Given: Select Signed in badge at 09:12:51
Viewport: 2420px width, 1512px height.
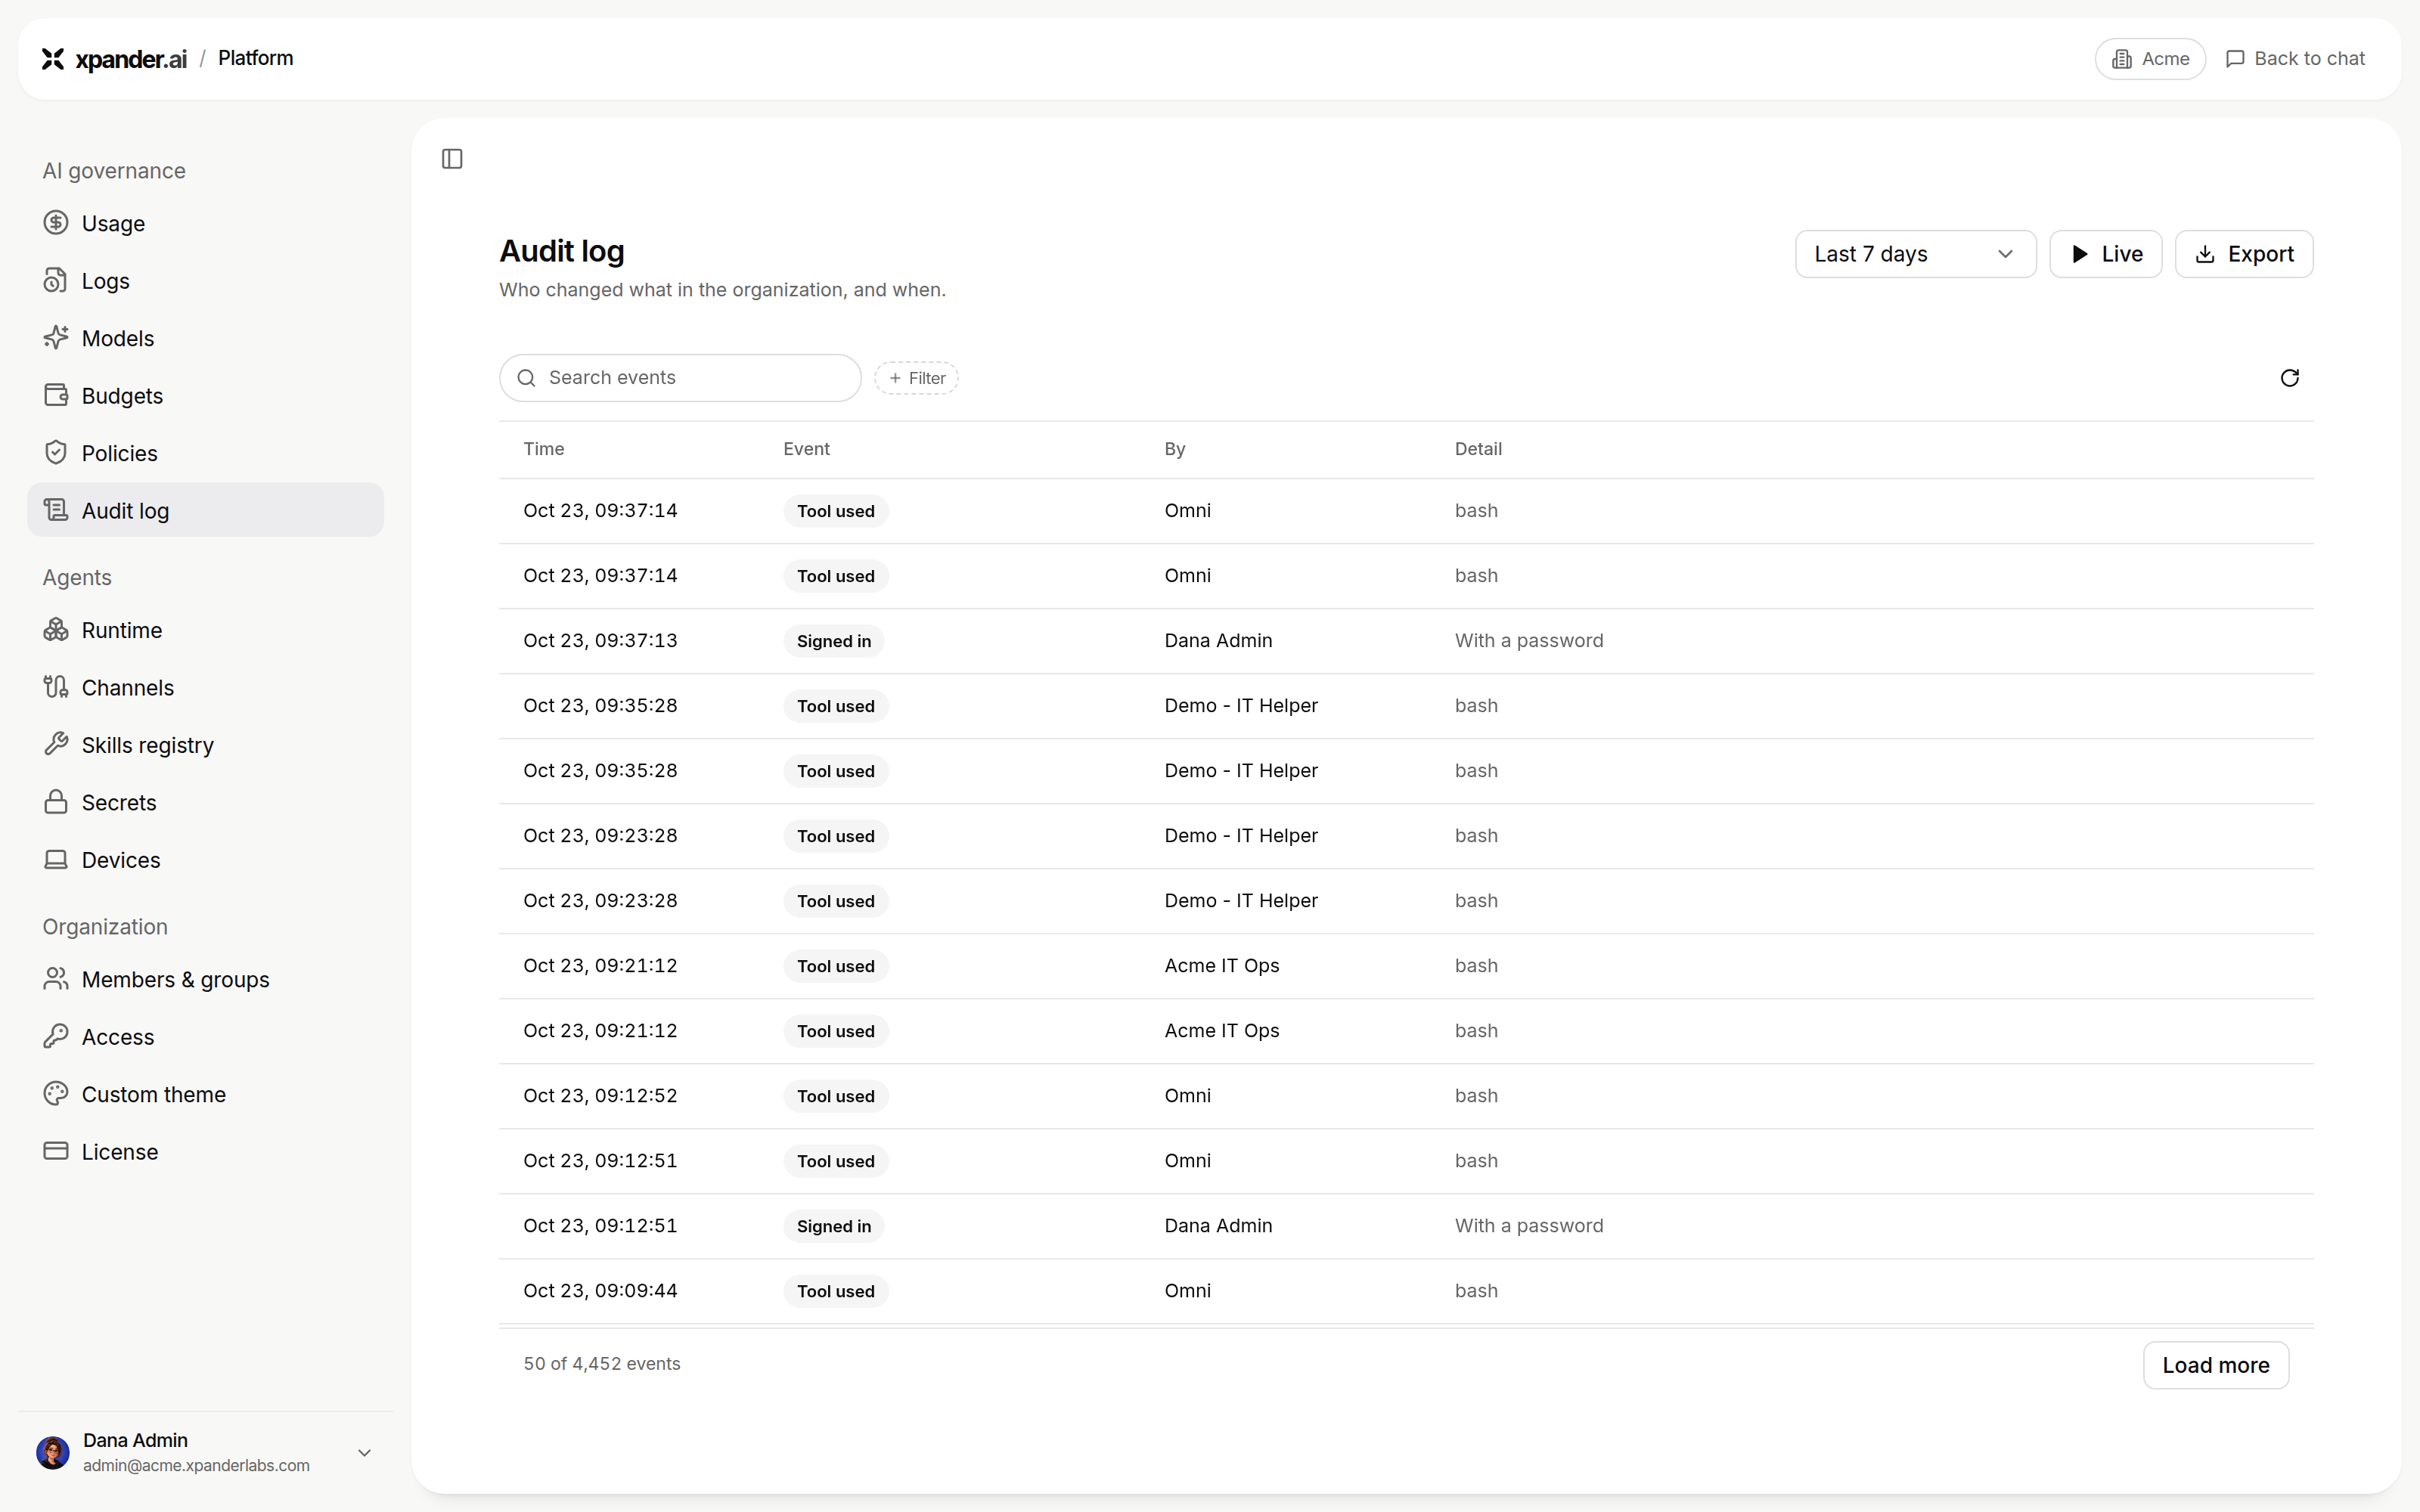Looking at the screenshot, I should tap(834, 1226).
